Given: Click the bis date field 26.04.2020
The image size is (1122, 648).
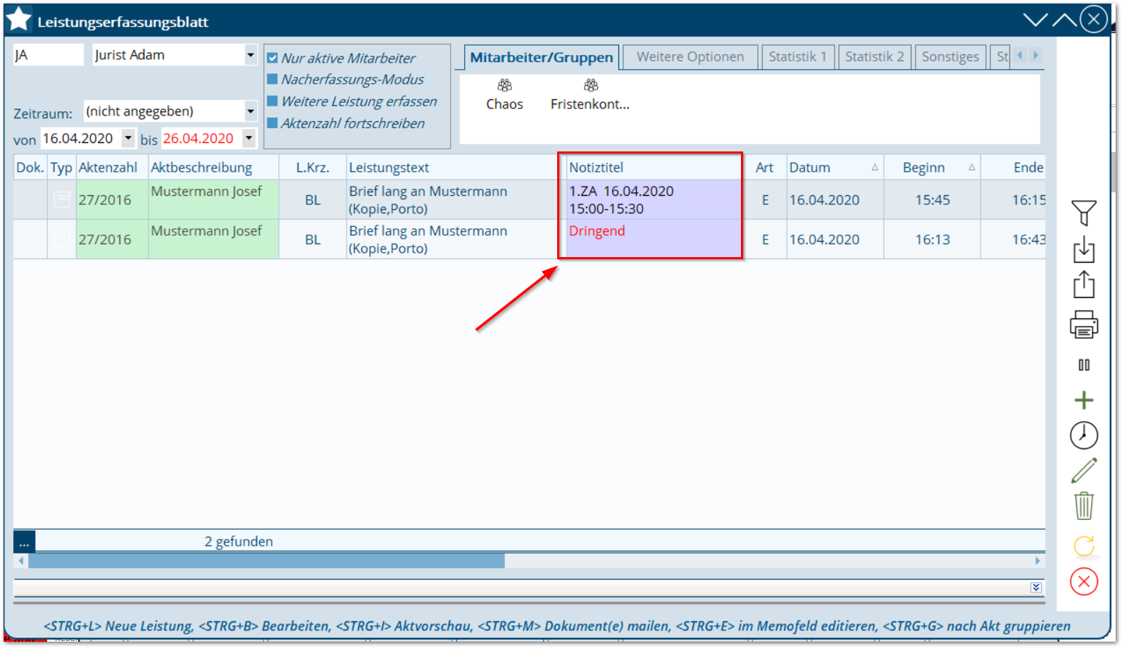Looking at the screenshot, I should tap(201, 138).
